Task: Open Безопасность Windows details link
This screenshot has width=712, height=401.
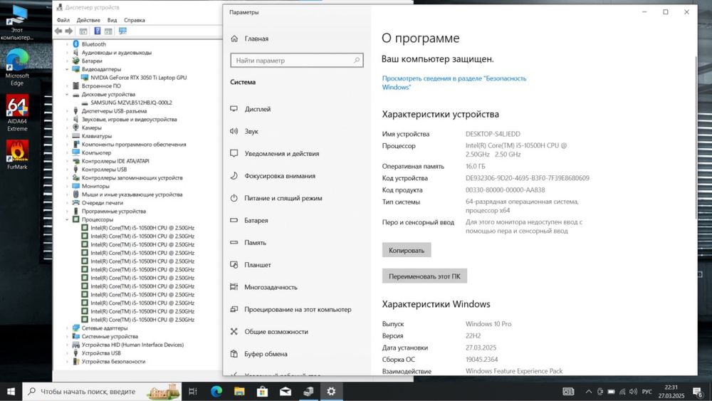Action: (x=454, y=83)
